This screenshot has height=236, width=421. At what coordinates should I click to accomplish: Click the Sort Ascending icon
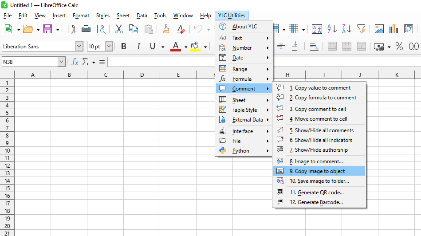(x=332, y=29)
